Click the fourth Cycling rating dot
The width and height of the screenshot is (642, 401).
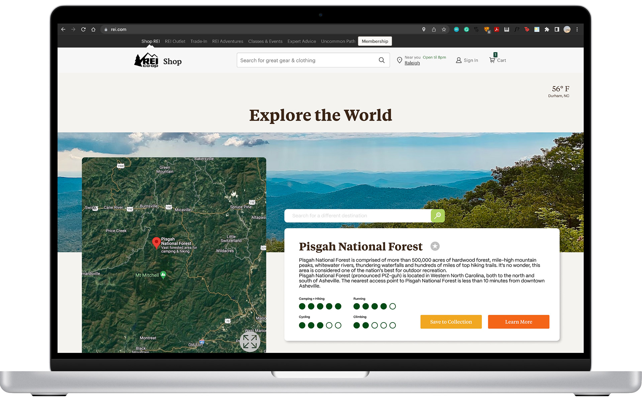click(x=329, y=325)
